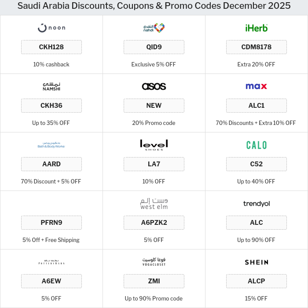This screenshot has width=308, height=308.
Task: Click the Nahdi pharmacy logo
Action: click(x=154, y=28)
